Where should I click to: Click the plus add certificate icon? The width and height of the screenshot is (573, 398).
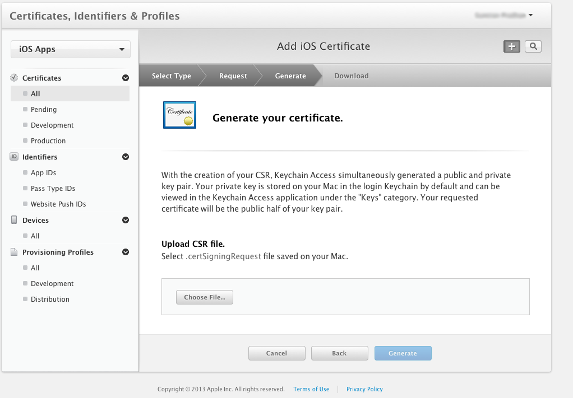tap(511, 46)
